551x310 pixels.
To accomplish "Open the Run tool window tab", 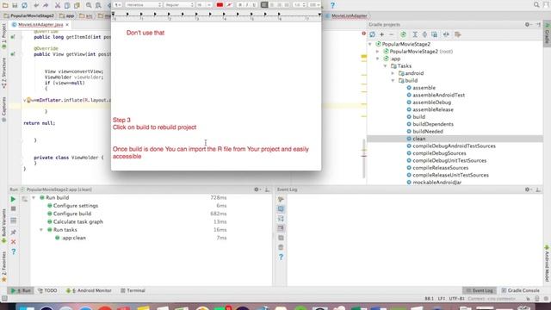I will pyautogui.click(x=21, y=291).
